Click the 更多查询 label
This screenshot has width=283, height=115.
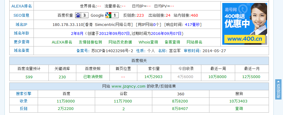tap(22, 42)
